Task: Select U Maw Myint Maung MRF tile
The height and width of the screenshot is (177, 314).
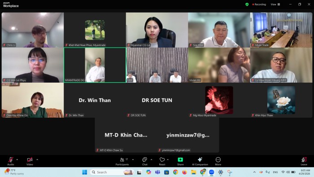Action: point(281,65)
